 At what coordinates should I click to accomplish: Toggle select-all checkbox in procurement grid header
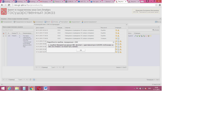click(6, 33)
